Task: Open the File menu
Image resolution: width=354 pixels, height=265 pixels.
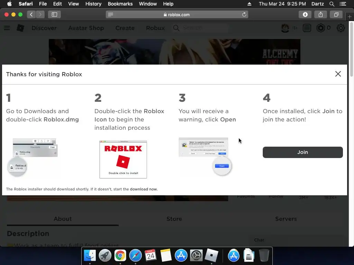Action: (43, 4)
